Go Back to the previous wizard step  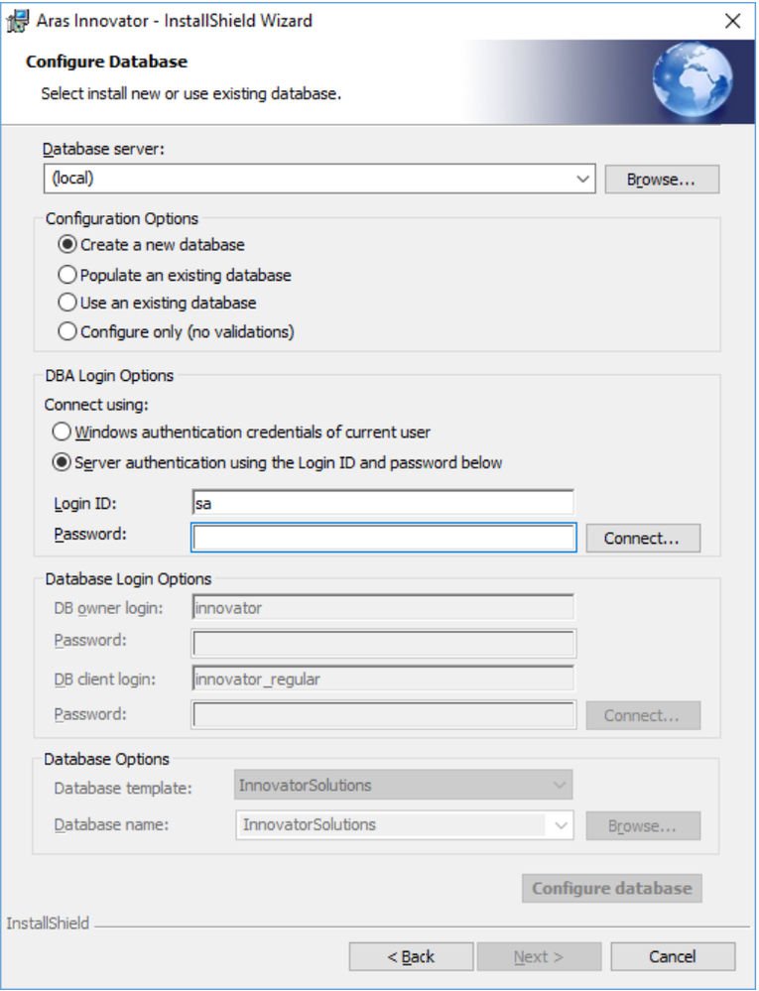(x=411, y=956)
